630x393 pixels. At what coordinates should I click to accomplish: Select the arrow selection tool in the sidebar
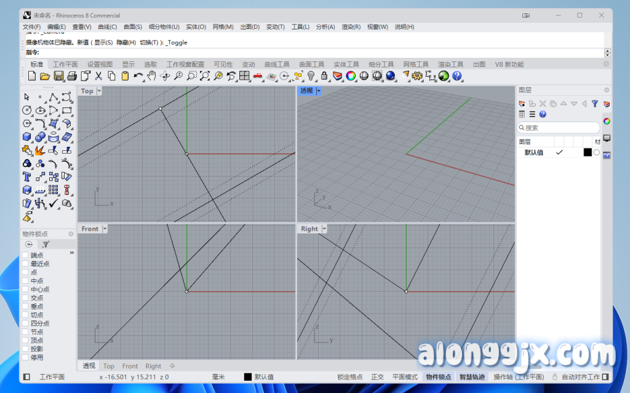26,97
